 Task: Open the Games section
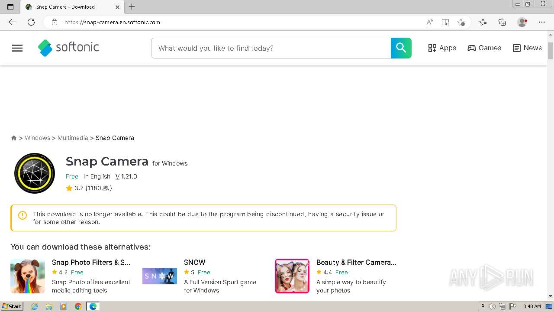click(x=484, y=48)
